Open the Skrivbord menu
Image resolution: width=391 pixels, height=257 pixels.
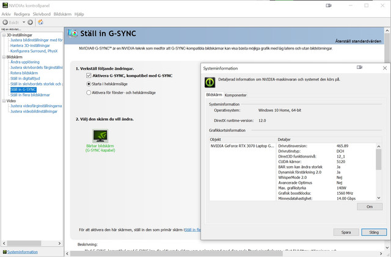pos(42,14)
